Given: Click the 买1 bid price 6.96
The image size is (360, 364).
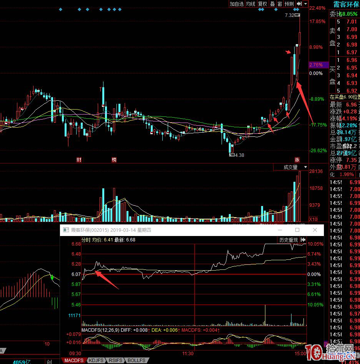Looking at the screenshot, I should [352, 60].
